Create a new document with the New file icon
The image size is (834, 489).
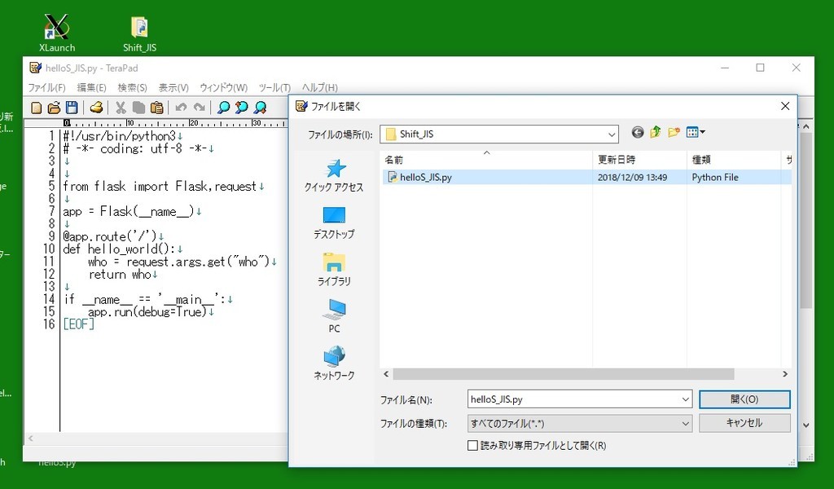36,107
